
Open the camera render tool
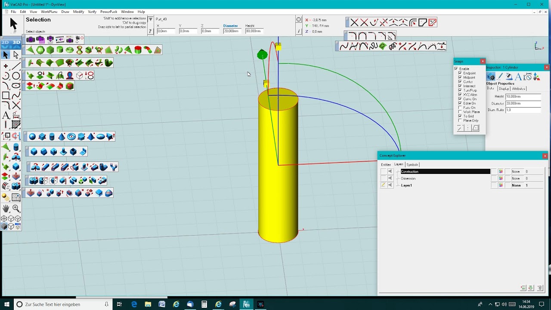[x=31, y=40]
